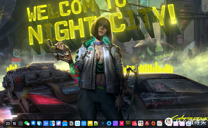Image resolution: width=208 pixels, height=128 pixels.
Task: Open the rocket launcher app icon
Action: point(59,124)
